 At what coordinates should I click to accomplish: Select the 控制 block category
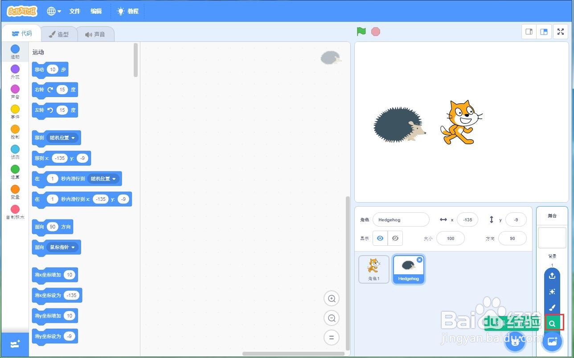point(15,132)
